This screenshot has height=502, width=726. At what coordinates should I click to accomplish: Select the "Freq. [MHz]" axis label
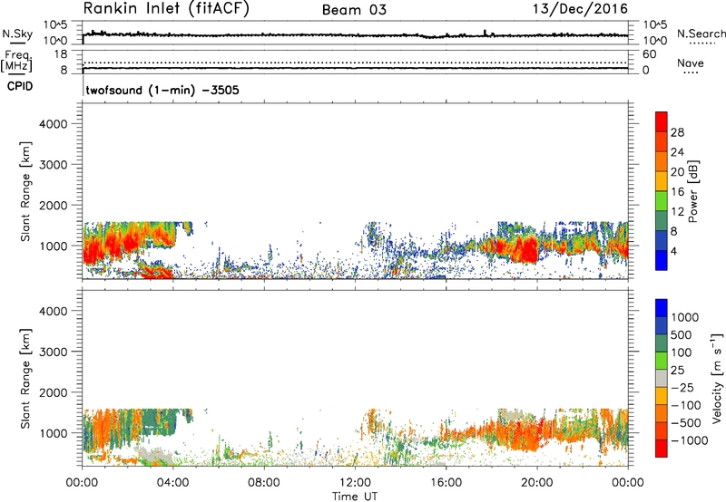click(16, 61)
